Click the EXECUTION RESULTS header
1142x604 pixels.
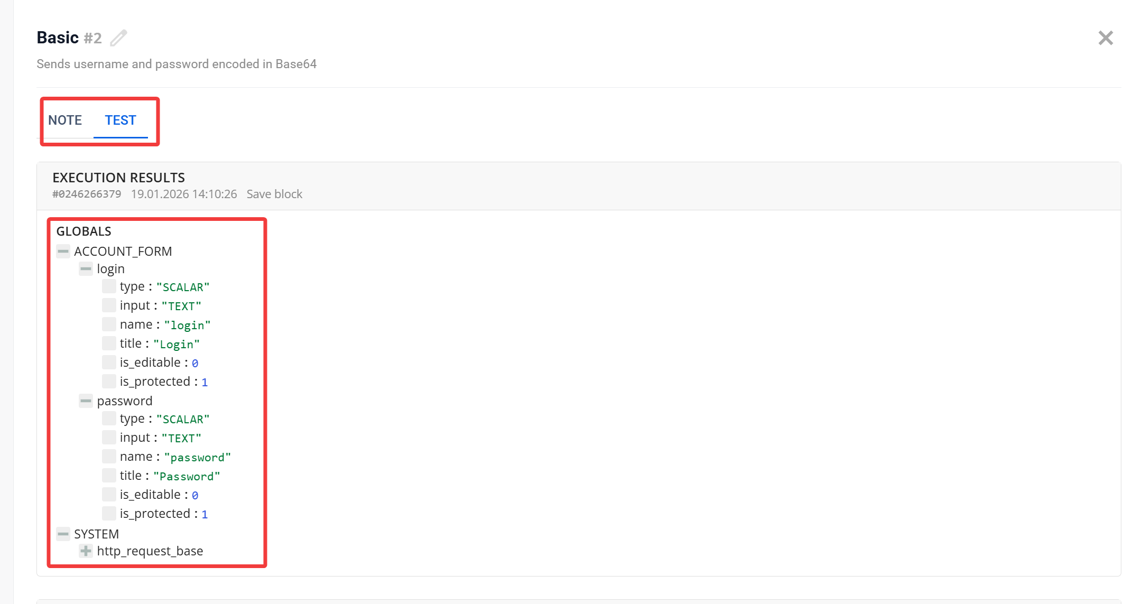click(x=118, y=178)
